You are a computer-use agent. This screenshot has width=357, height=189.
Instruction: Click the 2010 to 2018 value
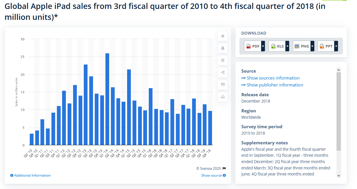point(253,133)
